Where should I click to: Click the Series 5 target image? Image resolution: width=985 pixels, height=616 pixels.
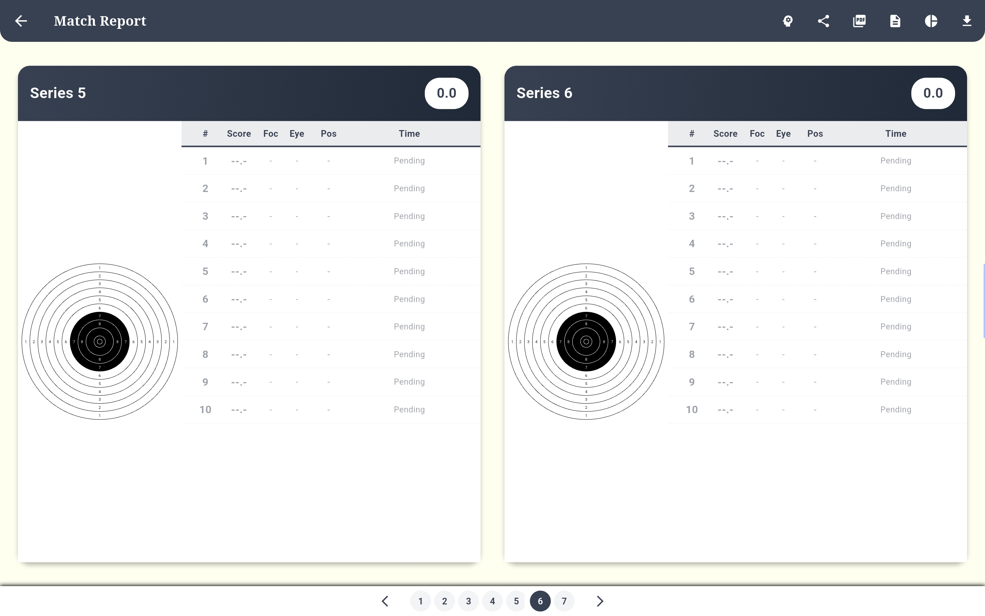pos(100,341)
